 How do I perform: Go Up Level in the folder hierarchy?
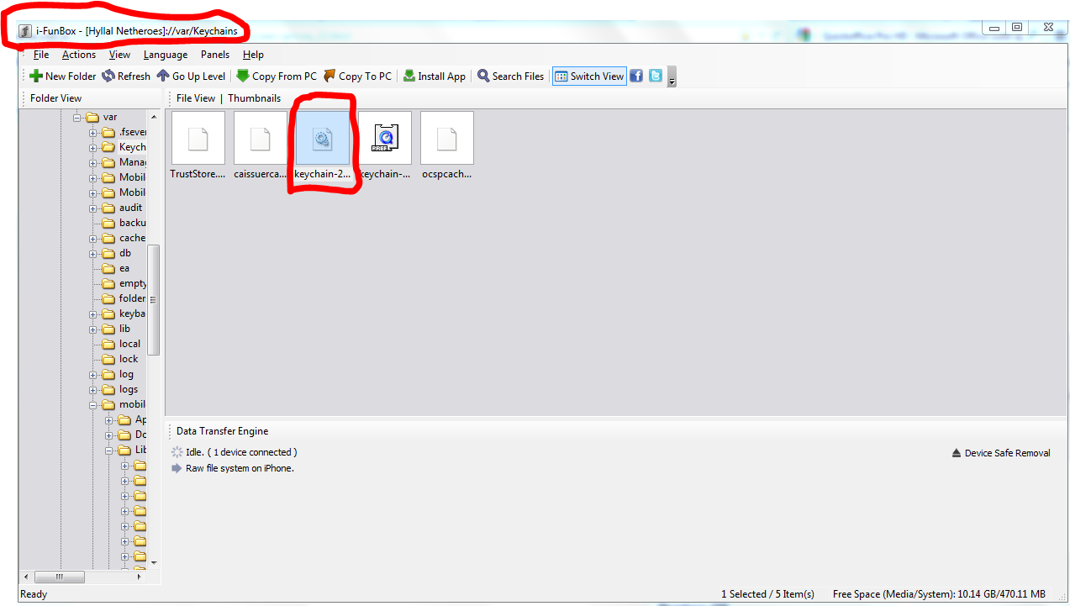[x=191, y=76]
